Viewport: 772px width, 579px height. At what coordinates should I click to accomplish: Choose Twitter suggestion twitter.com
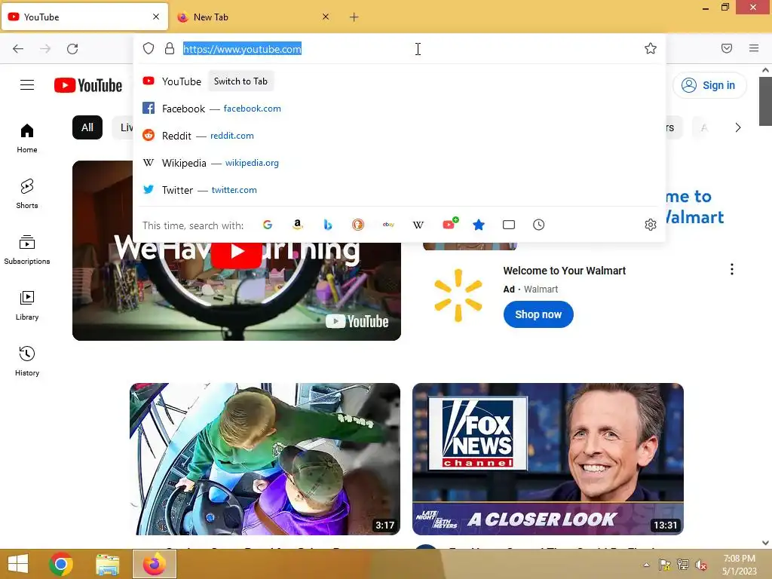coord(399,189)
